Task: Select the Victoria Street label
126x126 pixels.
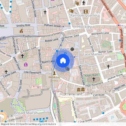Action: pyautogui.click(x=52, y=35)
